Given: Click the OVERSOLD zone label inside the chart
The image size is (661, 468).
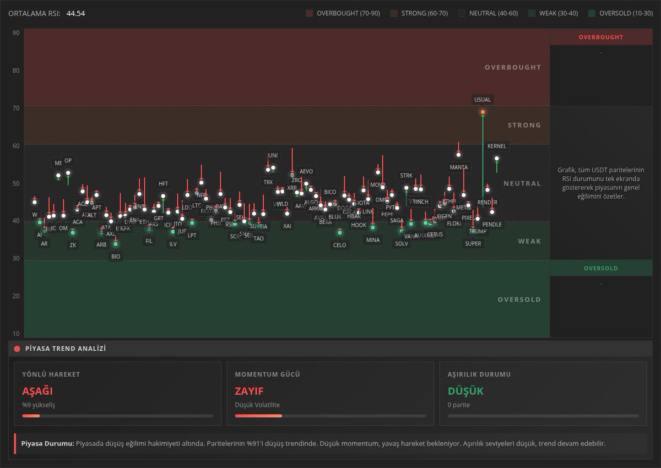Looking at the screenshot, I should click(x=519, y=300).
